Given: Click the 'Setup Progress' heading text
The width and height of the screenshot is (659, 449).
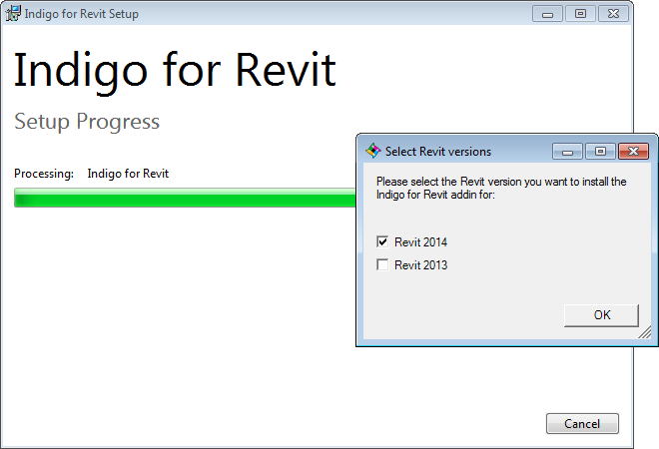Looking at the screenshot, I should point(87,122).
